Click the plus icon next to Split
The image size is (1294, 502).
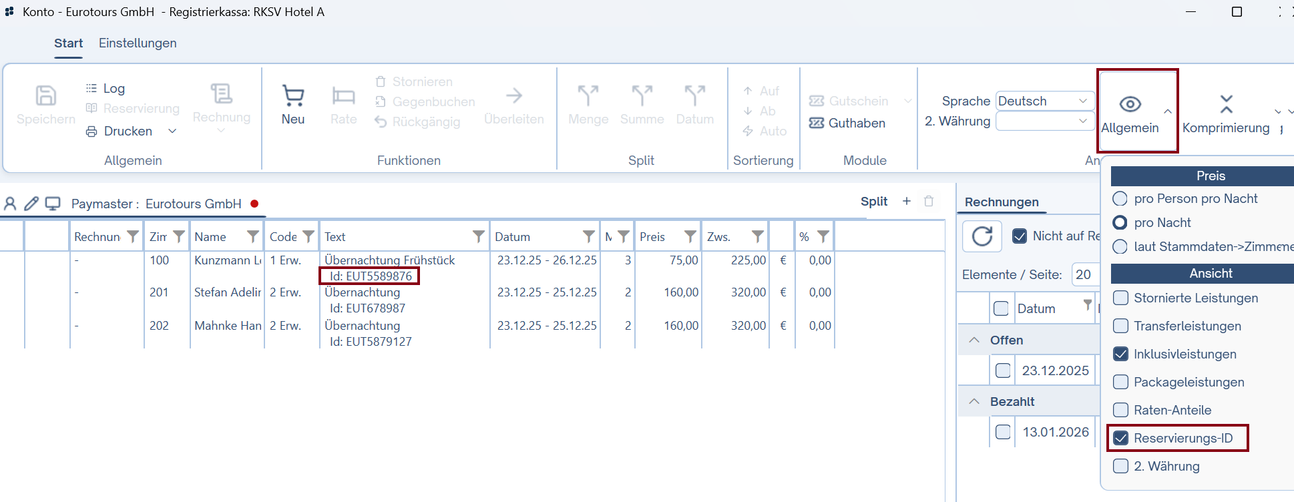click(907, 201)
